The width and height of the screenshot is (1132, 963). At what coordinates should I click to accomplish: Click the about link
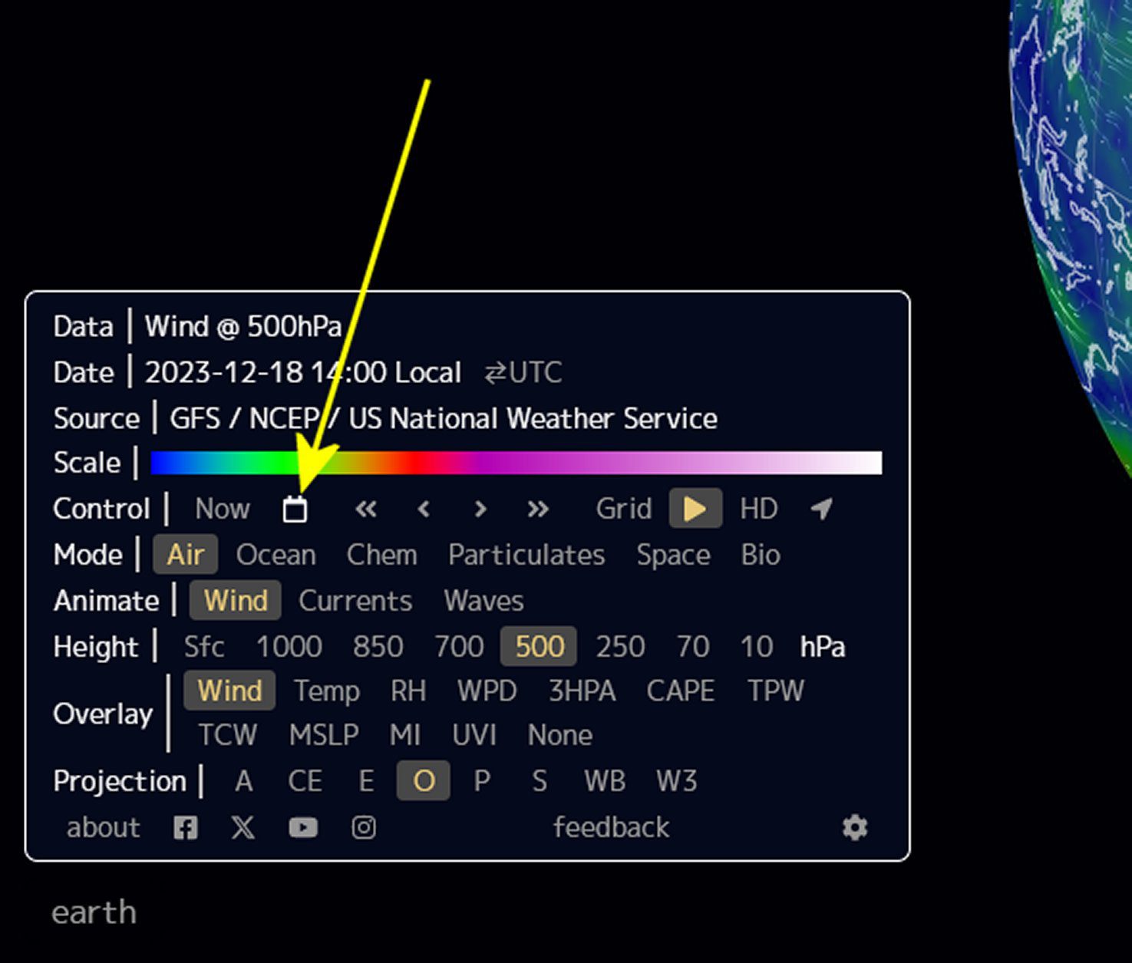(x=103, y=827)
